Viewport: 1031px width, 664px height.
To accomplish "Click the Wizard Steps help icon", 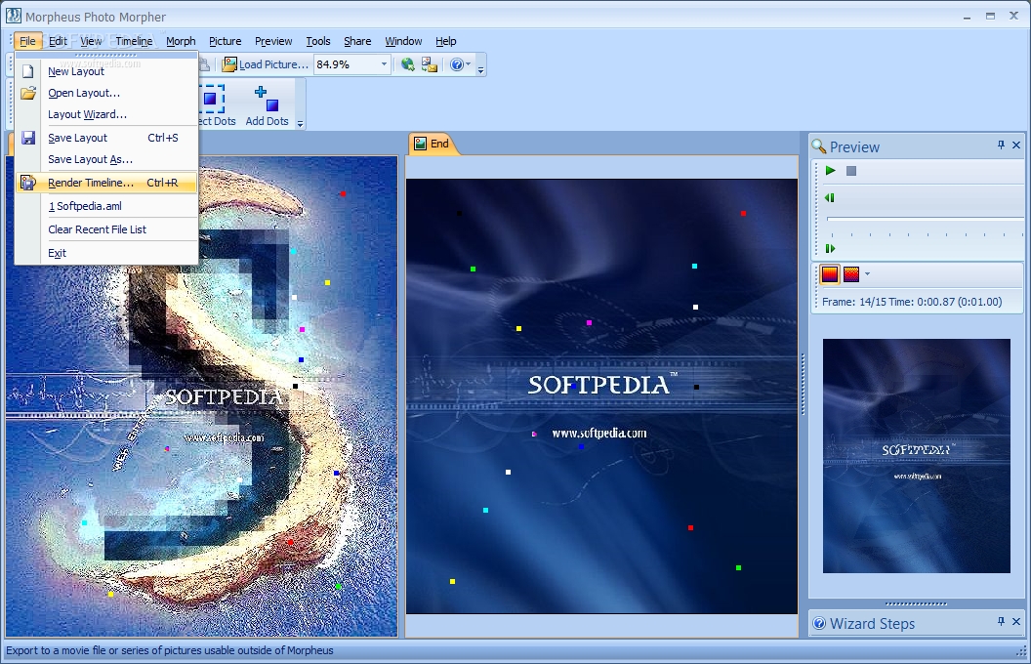I will (818, 623).
